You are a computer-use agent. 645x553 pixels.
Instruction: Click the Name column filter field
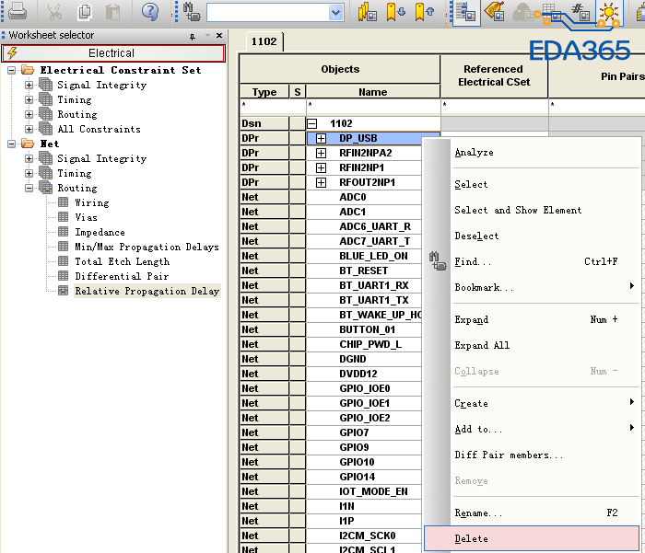pos(372,106)
